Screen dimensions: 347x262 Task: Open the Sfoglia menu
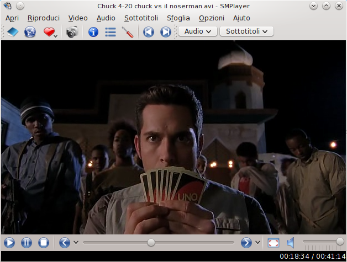[x=178, y=18]
